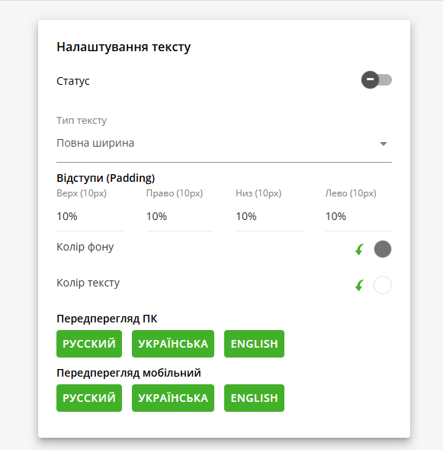This screenshot has width=443, height=450.
Task: Focus the Верх padding input field
Action: [x=90, y=216]
